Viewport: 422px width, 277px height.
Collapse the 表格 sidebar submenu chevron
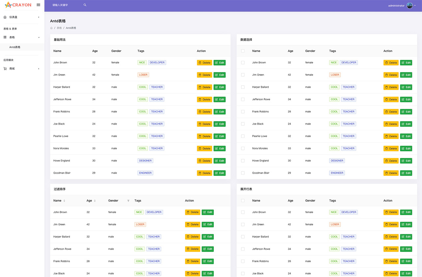39,37
